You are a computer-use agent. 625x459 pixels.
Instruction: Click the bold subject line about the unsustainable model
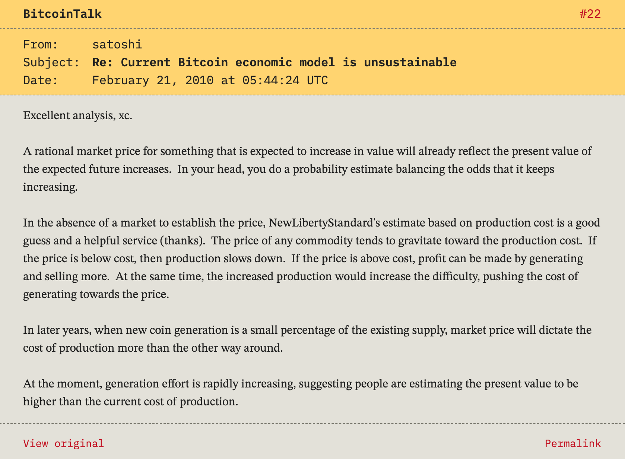tap(274, 62)
